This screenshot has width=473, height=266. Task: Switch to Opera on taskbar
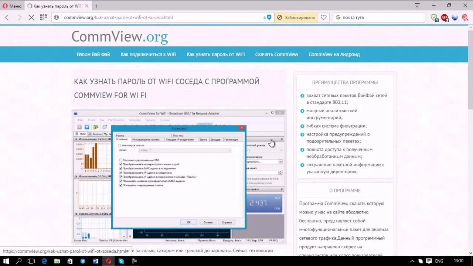coord(109,261)
